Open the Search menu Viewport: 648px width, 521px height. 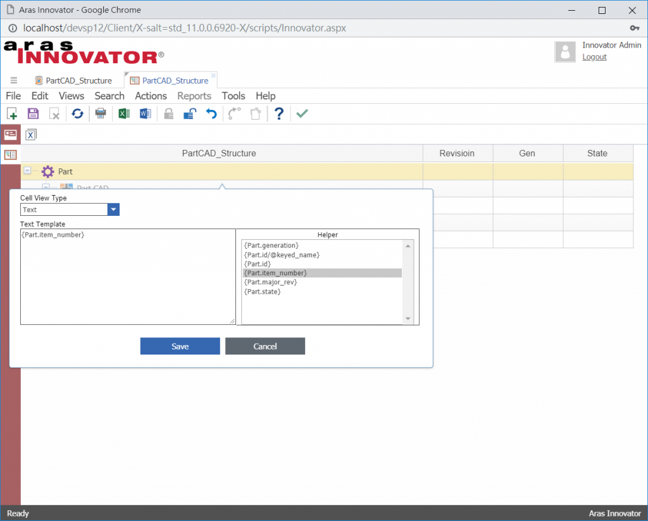(109, 96)
